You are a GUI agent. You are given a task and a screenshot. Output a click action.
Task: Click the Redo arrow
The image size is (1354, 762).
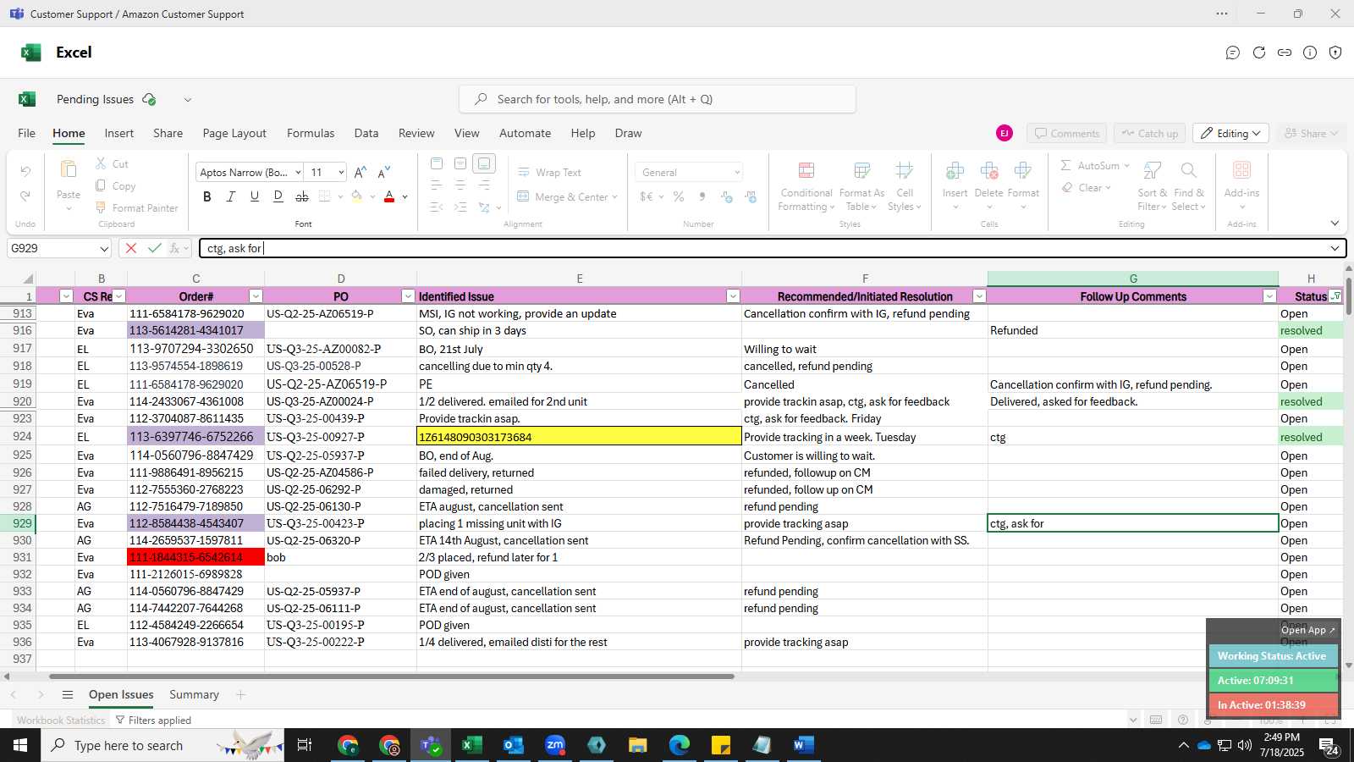point(25,196)
